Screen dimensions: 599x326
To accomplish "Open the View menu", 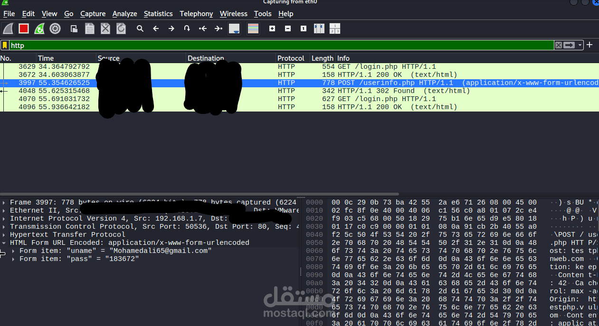I will 49,14.
